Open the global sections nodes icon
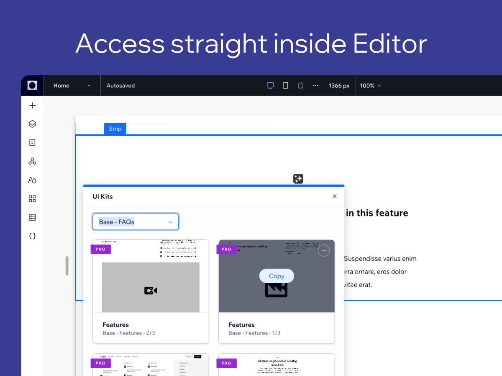Image resolution: width=502 pixels, height=376 pixels. click(x=32, y=161)
